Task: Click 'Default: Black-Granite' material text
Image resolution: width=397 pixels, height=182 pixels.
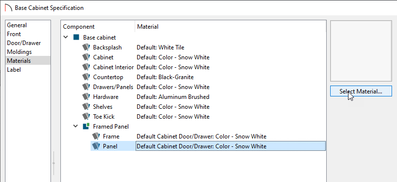Action: coord(165,77)
